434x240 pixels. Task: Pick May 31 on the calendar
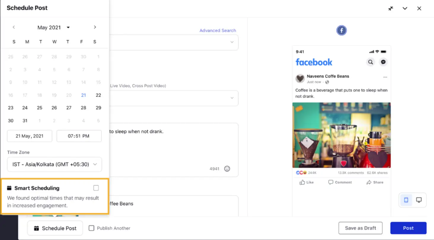[25, 121]
